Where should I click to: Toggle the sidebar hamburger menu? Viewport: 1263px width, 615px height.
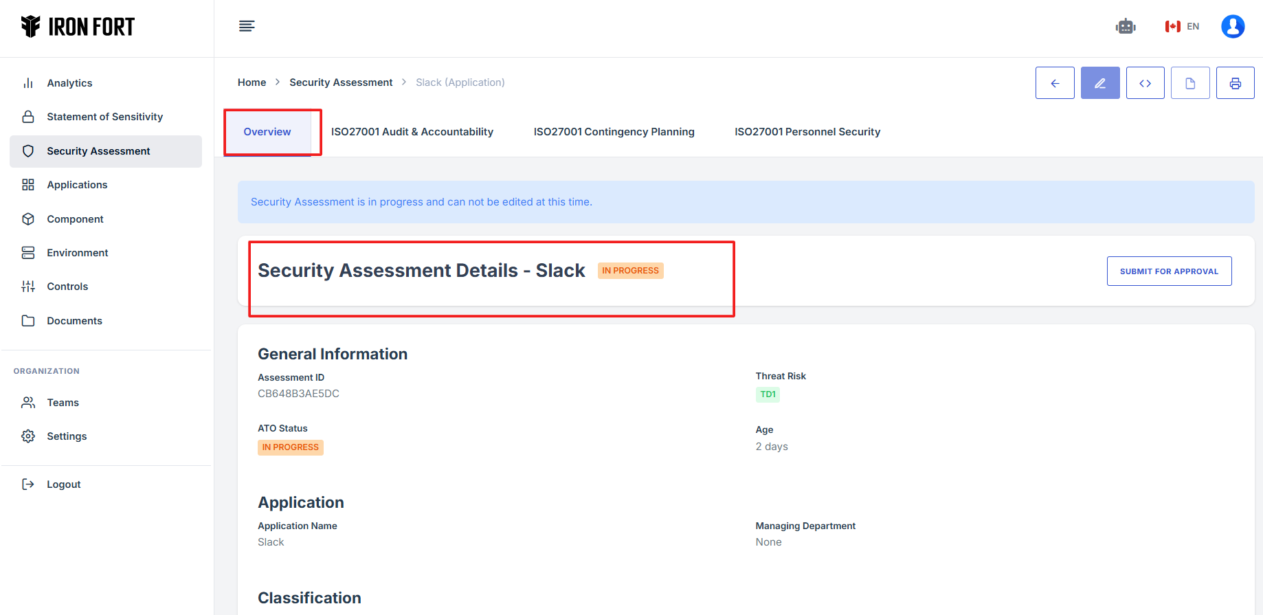(247, 26)
